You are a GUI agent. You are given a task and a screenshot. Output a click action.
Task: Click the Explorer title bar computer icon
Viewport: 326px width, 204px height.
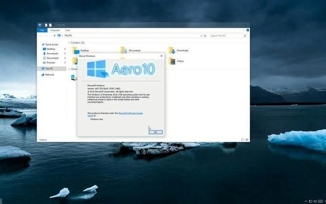point(40,25)
